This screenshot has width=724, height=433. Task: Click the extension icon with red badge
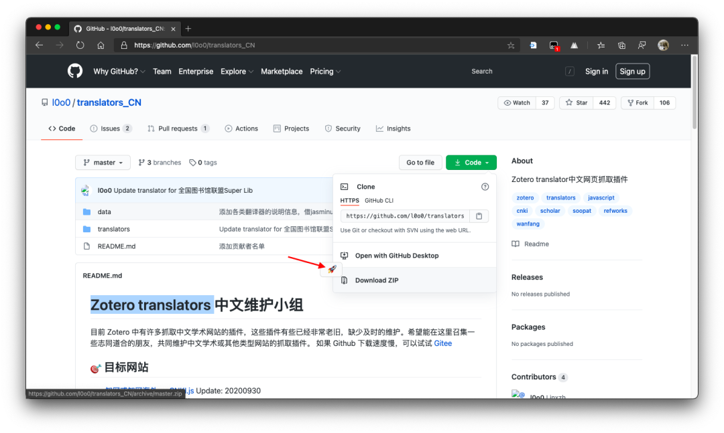pos(554,46)
